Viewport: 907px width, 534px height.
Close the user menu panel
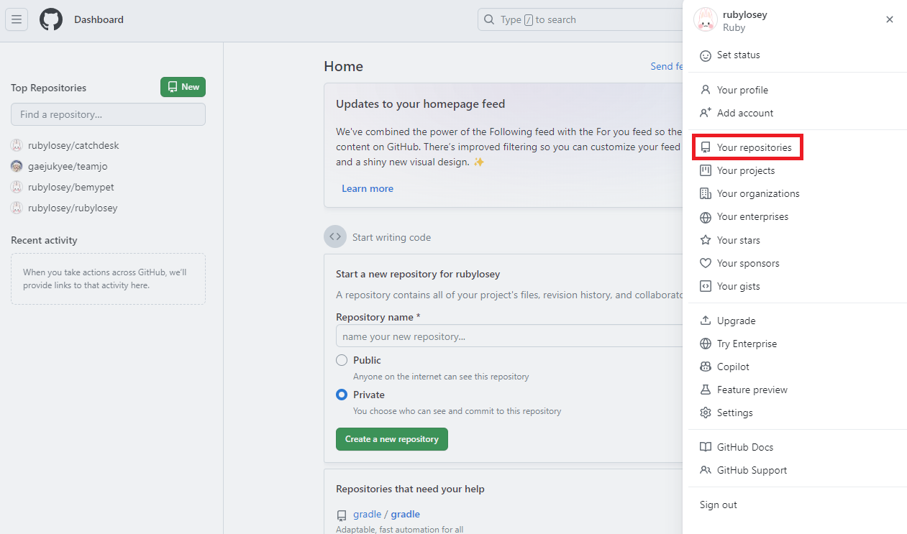(890, 19)
